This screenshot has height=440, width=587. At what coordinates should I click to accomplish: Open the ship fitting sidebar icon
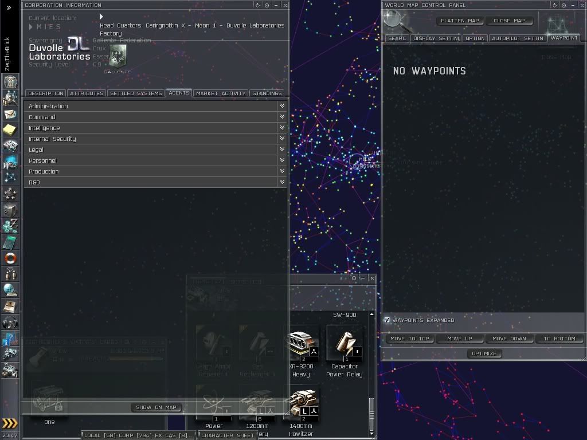tap(10, 146)
